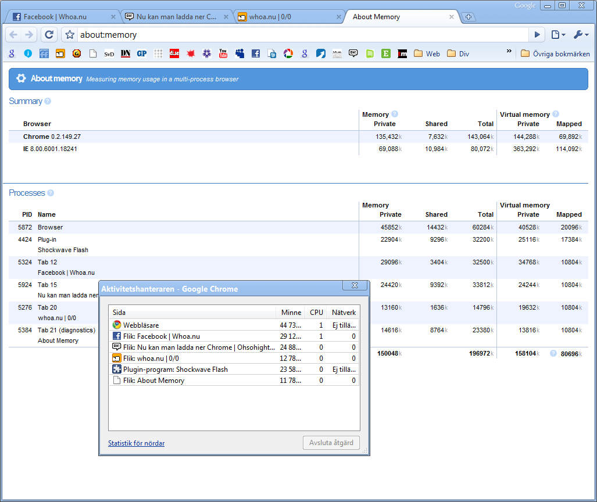This screenshot has height=502, width=597.
Task: Open the wrench settings menu
Action: (581, 35)
